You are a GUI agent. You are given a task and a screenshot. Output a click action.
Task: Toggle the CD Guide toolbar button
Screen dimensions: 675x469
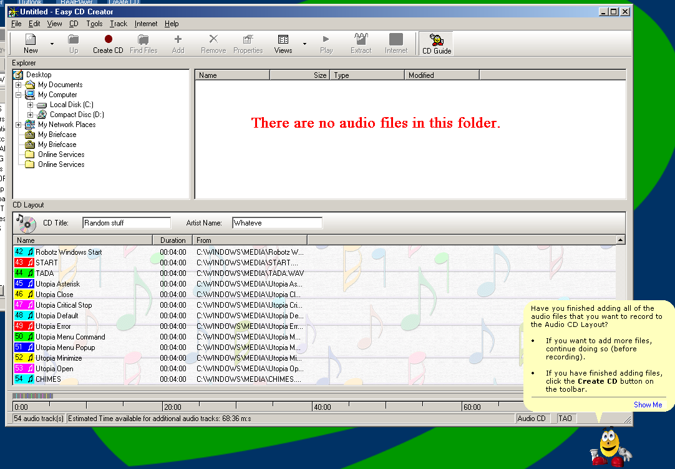tap(436, 43)
